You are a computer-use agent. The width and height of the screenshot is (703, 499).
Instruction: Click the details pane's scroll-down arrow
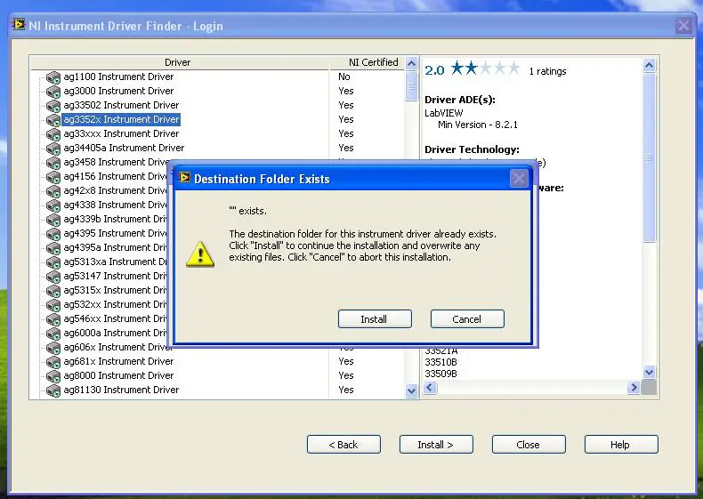(x=649, y=372)
